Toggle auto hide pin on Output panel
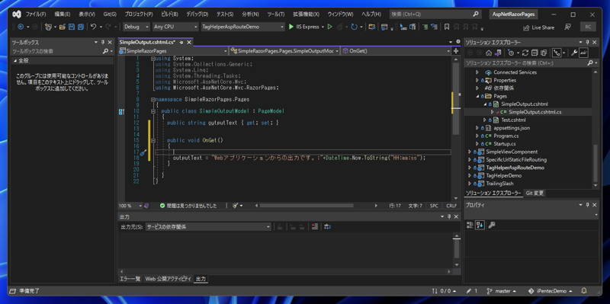610x304 pixels. tap(449, 216)
